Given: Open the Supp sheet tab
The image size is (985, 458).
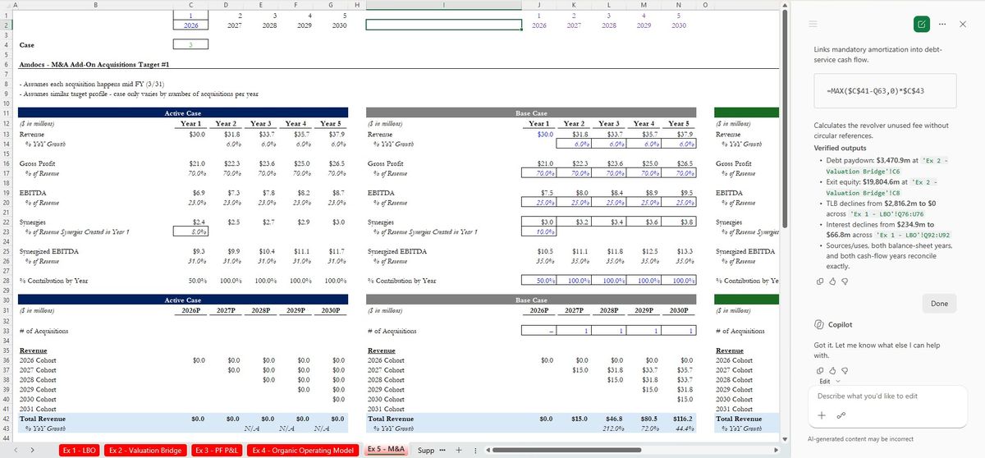Looking at the screenshot, I should [426, 451].
